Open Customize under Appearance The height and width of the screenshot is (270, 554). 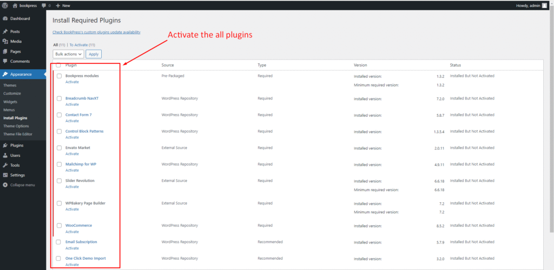12,93
